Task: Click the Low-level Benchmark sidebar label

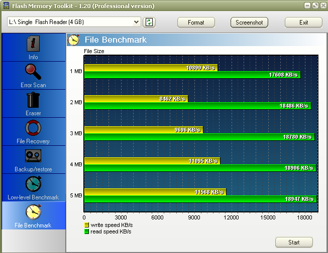Action: [33, 197]
